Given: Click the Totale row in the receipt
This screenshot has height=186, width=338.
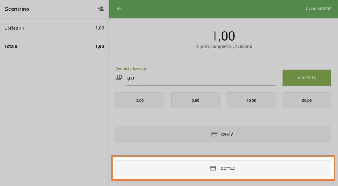Looking at the screenshot, I should (54, 46).
